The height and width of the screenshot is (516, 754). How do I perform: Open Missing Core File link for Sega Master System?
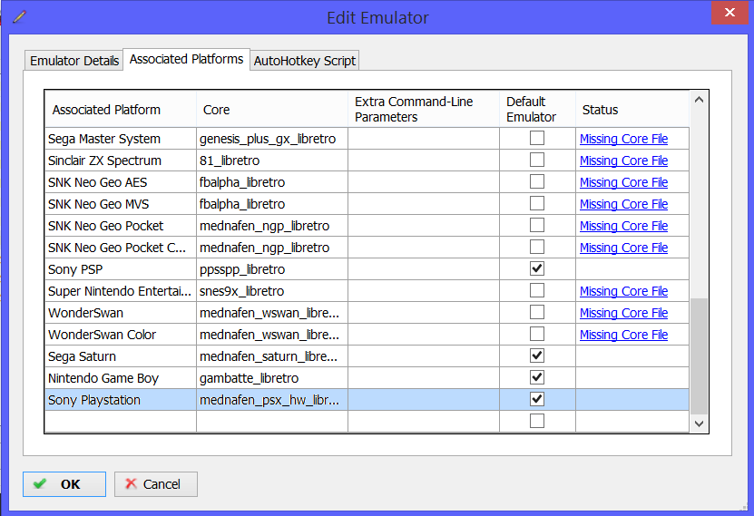click(x=623, y=139)
